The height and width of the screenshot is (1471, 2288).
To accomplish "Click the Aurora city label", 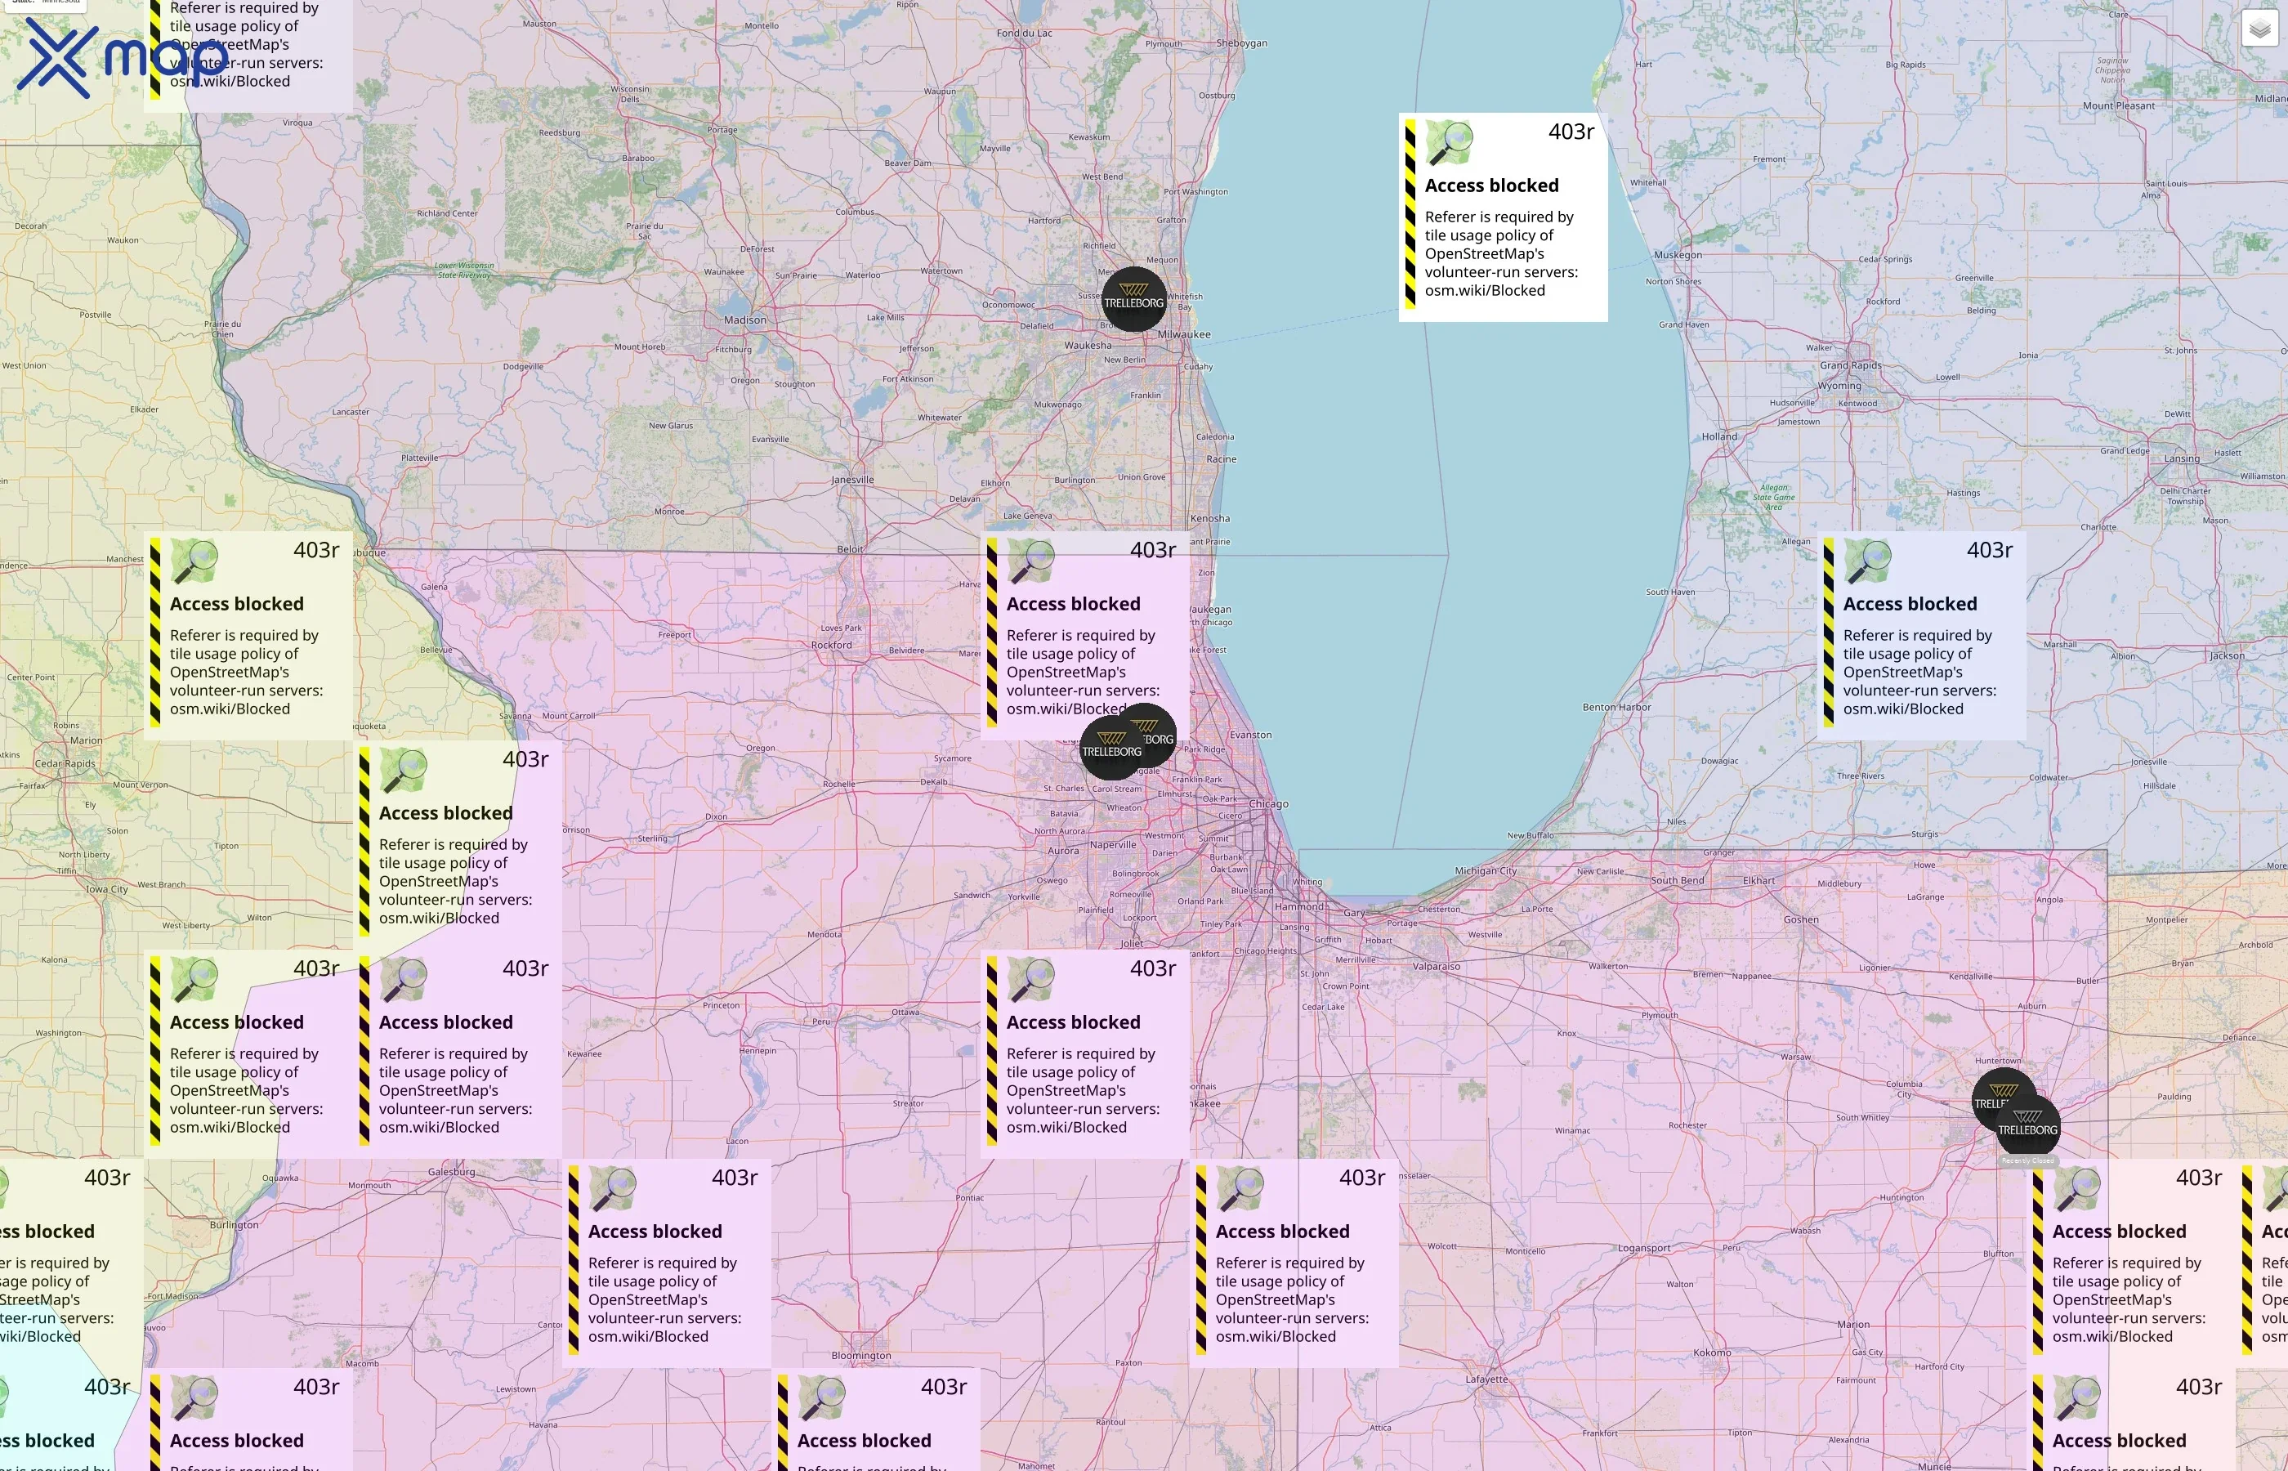I will click(x=1064, y=851).
